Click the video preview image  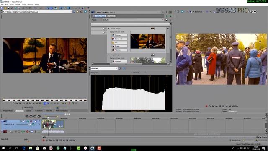tap(222, 59)
